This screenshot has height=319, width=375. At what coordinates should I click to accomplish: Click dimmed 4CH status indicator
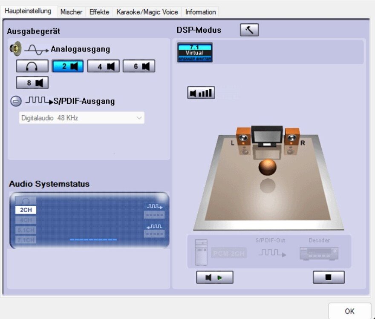coord(26,220)
